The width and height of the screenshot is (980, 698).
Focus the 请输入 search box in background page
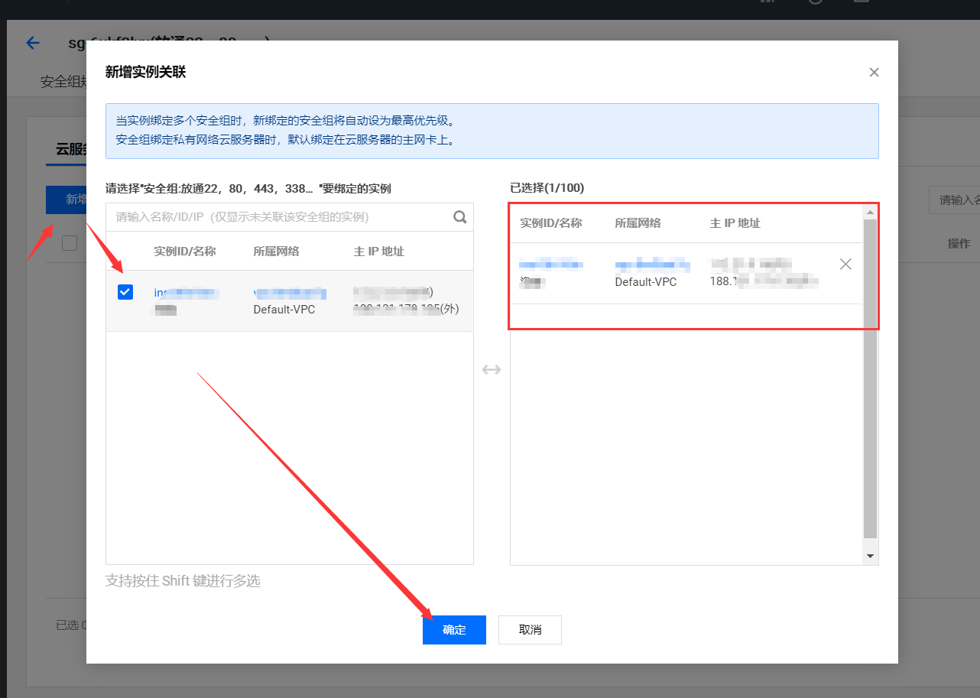click(954, 200)
